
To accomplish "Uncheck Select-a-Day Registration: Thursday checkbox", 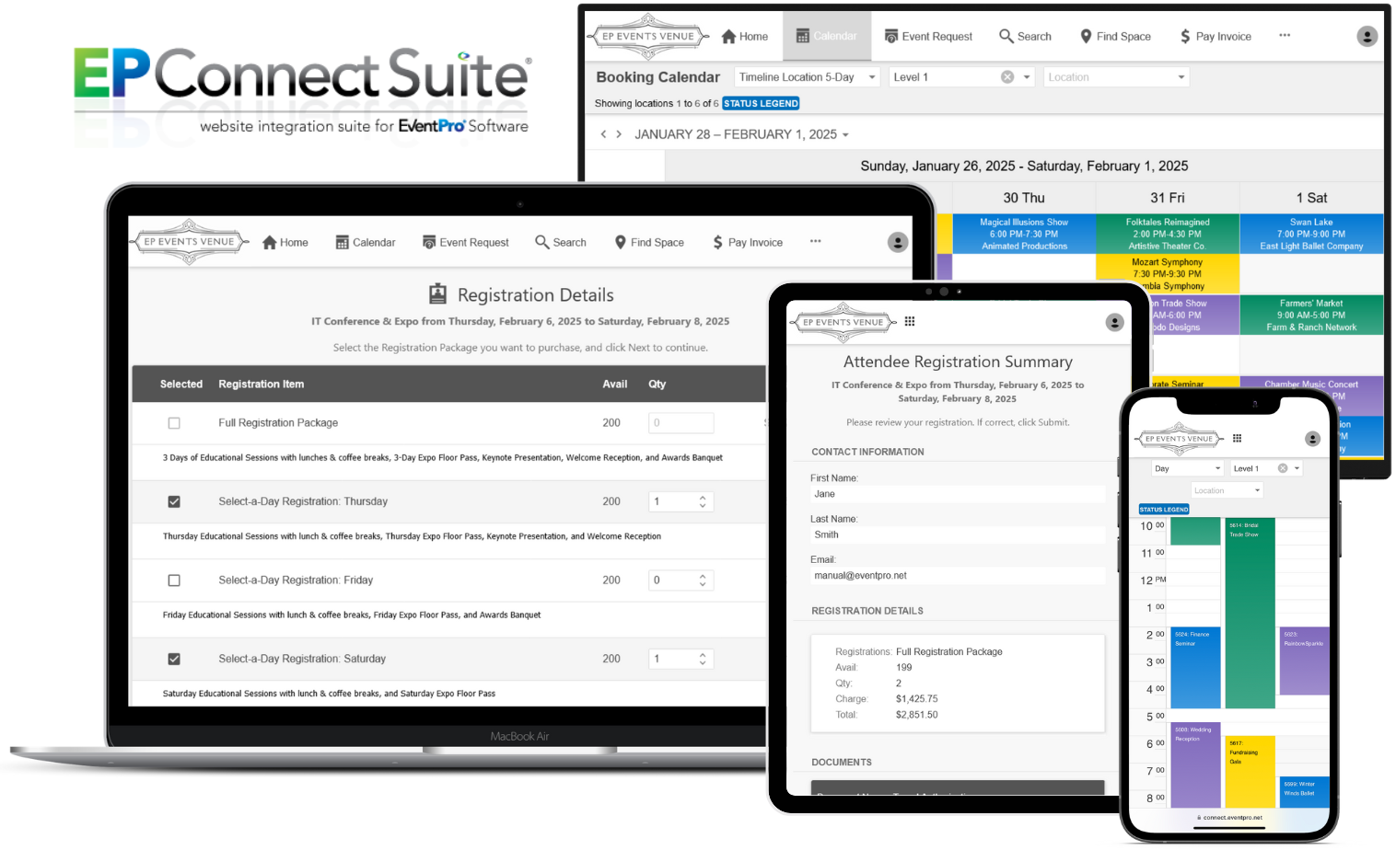I will click(174, 501).
